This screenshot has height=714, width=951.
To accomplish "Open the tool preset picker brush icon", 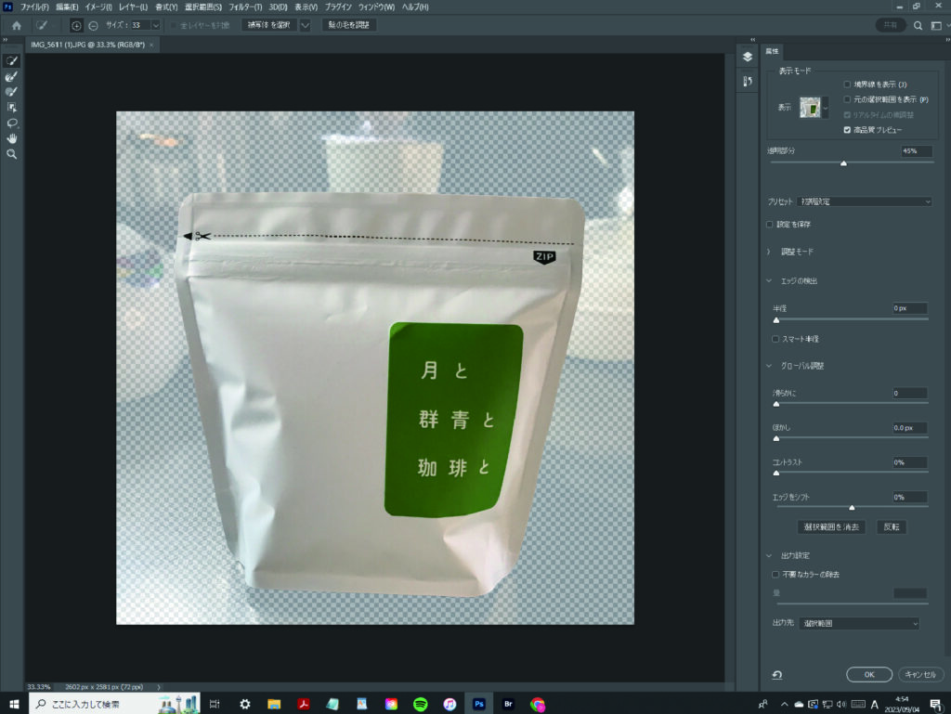I will pyautogui.click(x=41, y=25).
